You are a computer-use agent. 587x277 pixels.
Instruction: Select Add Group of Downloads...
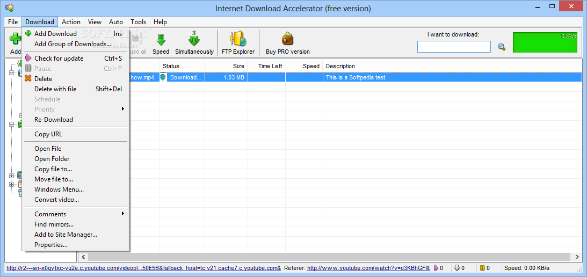(x=76, y=44)
